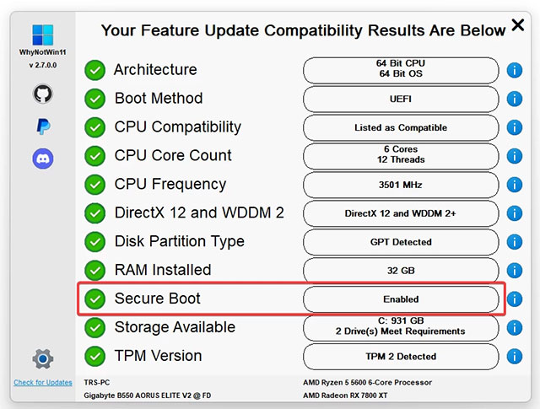Open the GitHub icon in sidebar

pyautogui.click(x=43, y=94)
